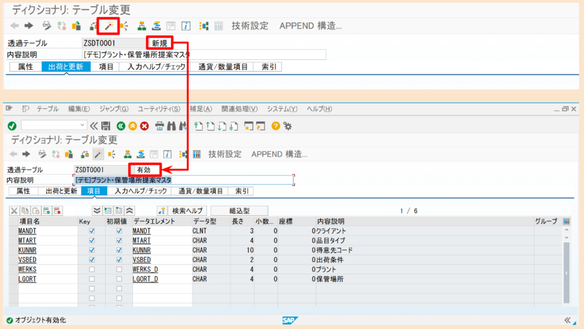Viewport: 584px width, 329px height.
Task: Open the command field dropdown arrow
Action: 81,124
